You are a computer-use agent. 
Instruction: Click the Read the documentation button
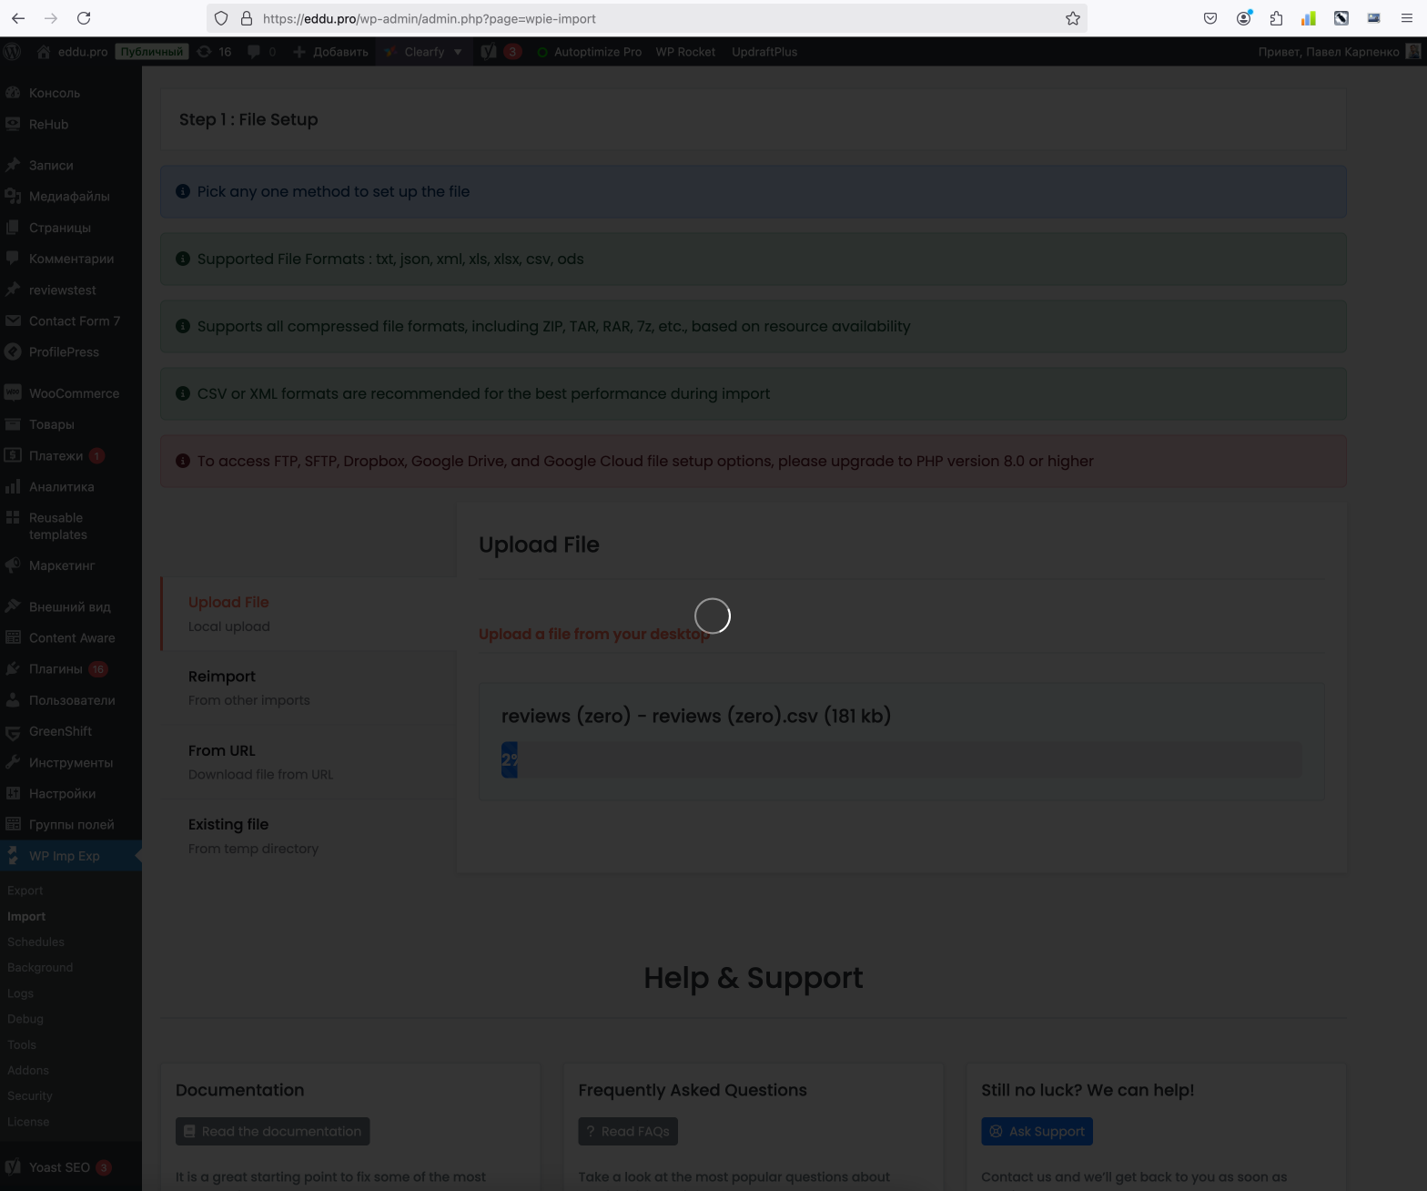272,1131
